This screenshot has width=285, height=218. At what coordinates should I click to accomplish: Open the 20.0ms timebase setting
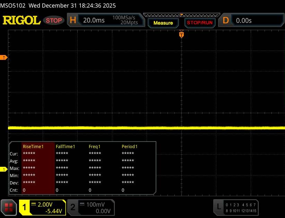94,20
